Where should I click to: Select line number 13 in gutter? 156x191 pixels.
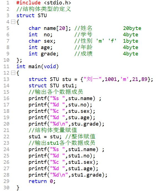click(x=6, y=79)
